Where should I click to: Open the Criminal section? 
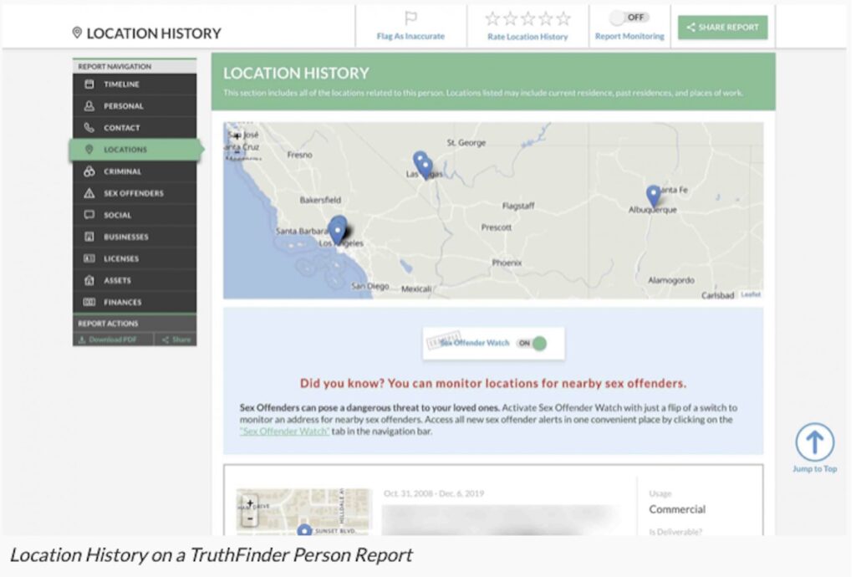point(135,171)
